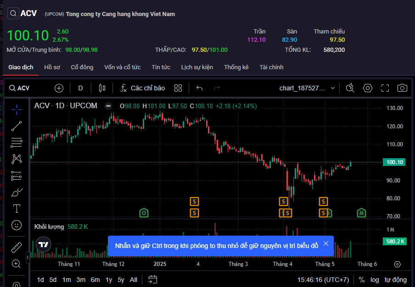Undo the last chart action
The image size is (415, 287).
[200, 88]
